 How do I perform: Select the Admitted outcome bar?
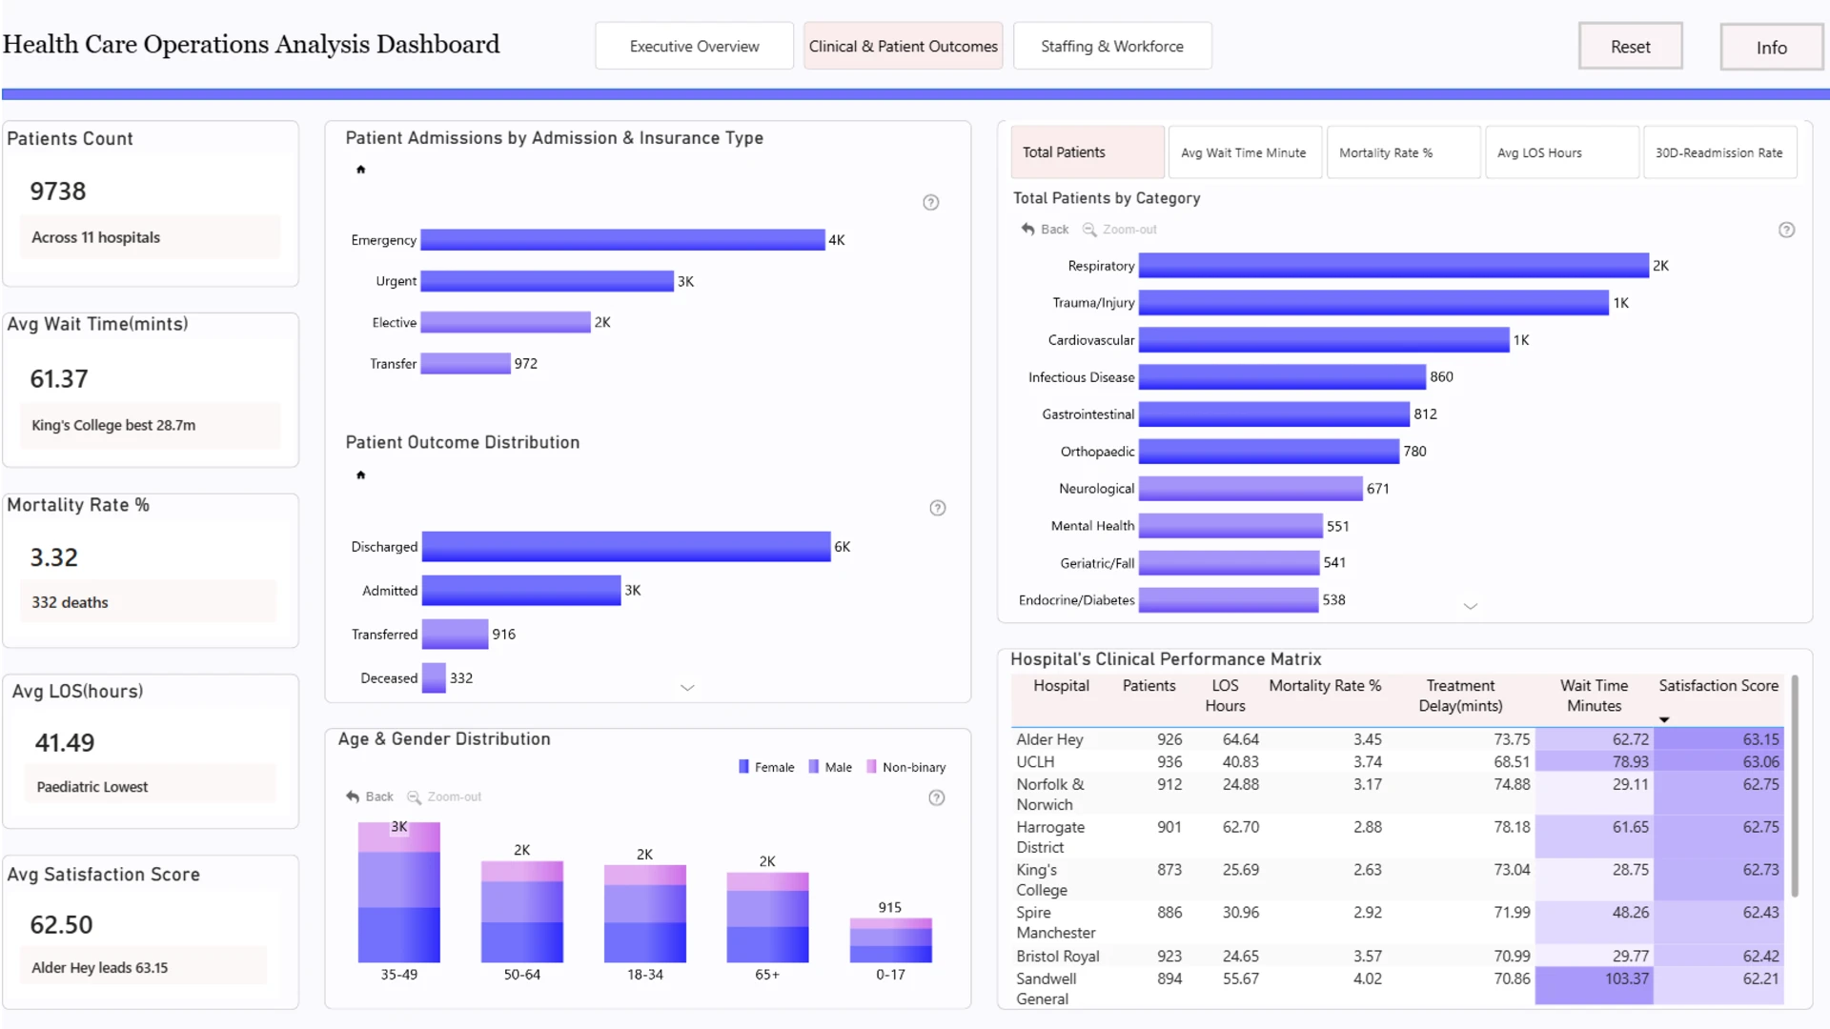(x=521, y=591)
